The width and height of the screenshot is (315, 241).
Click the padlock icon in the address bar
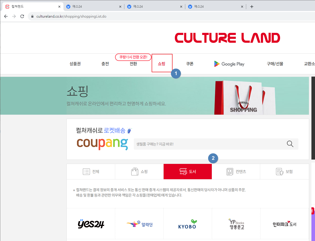click(32, 16)
